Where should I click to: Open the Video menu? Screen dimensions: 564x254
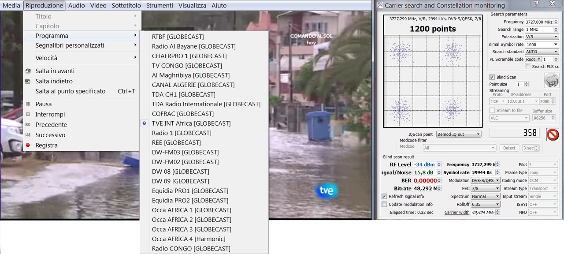98,5
